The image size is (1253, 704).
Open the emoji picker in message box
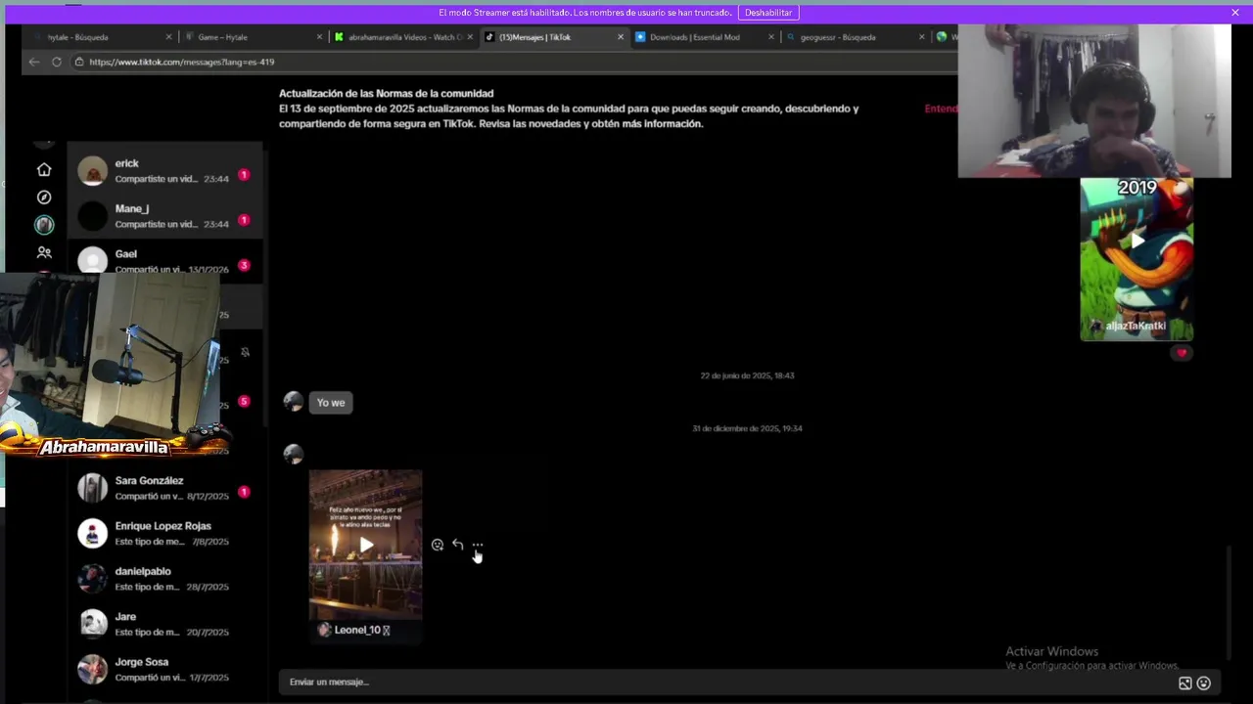[x=1204, y=683]
